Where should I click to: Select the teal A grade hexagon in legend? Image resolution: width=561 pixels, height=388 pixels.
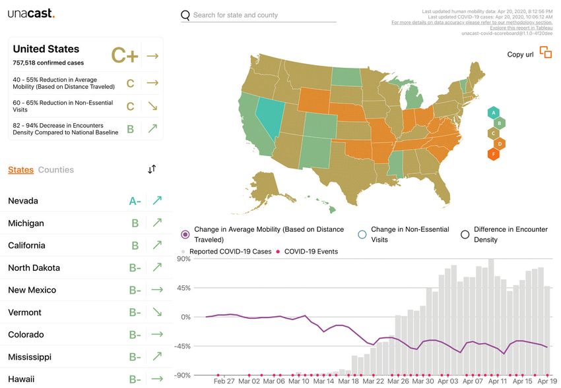(x=494, y=113)
